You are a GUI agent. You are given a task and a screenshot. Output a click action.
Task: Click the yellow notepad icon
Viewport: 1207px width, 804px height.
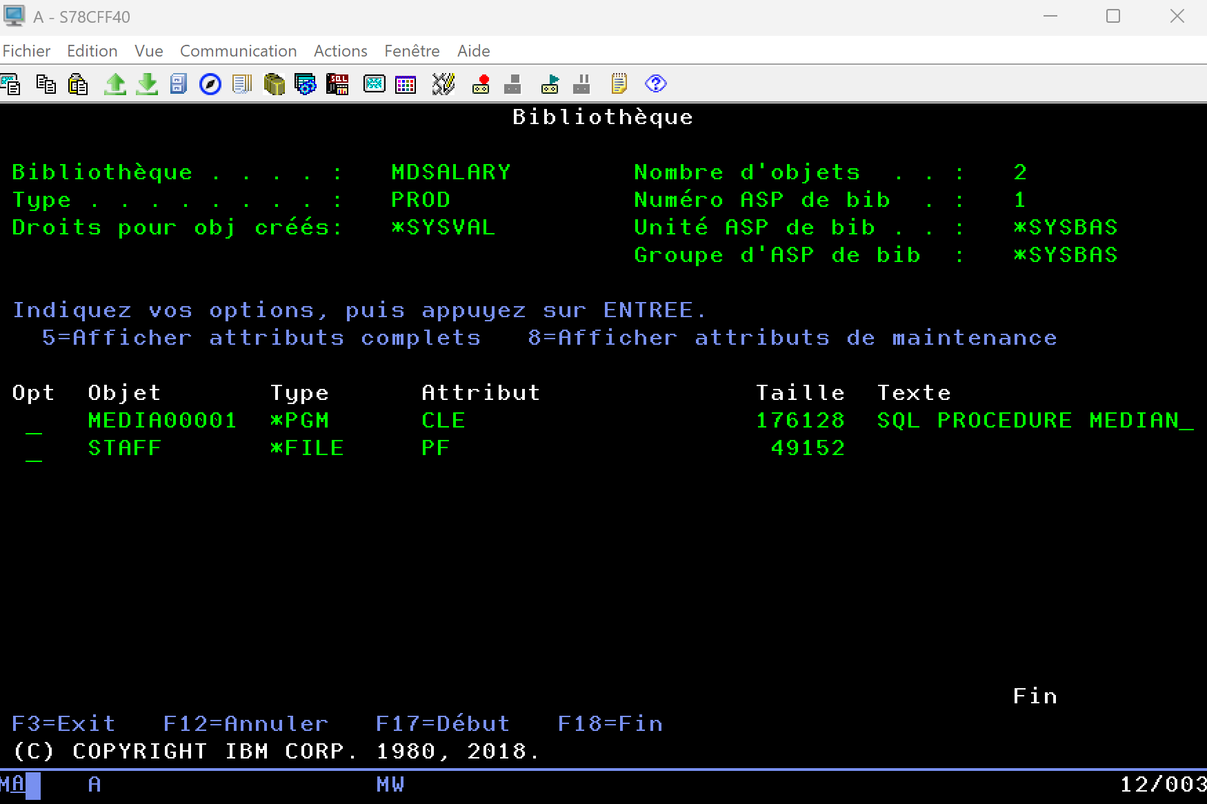click(x=619, y=84)
